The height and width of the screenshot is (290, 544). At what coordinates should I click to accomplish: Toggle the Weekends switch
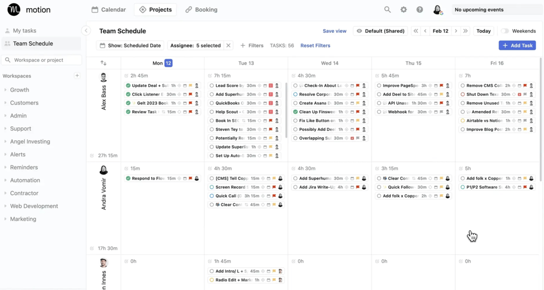pyautogui.click(x=505, y=31)
